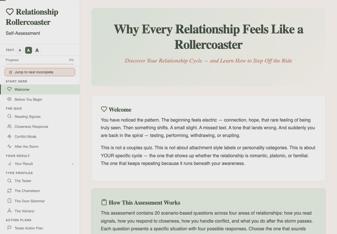Select the large text size A
The height and width of the screenshot is (234, 337).
[37, 50]
